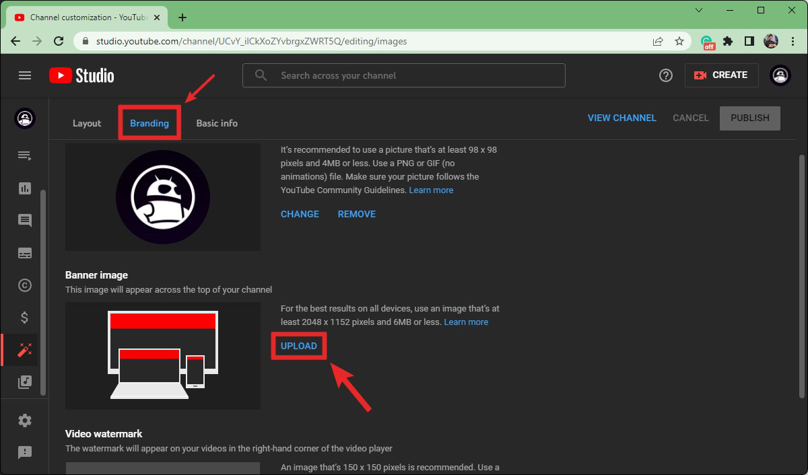Switch to the Basic info tab
The height and width of the screenshot is (475, 808).
point(217,123)
